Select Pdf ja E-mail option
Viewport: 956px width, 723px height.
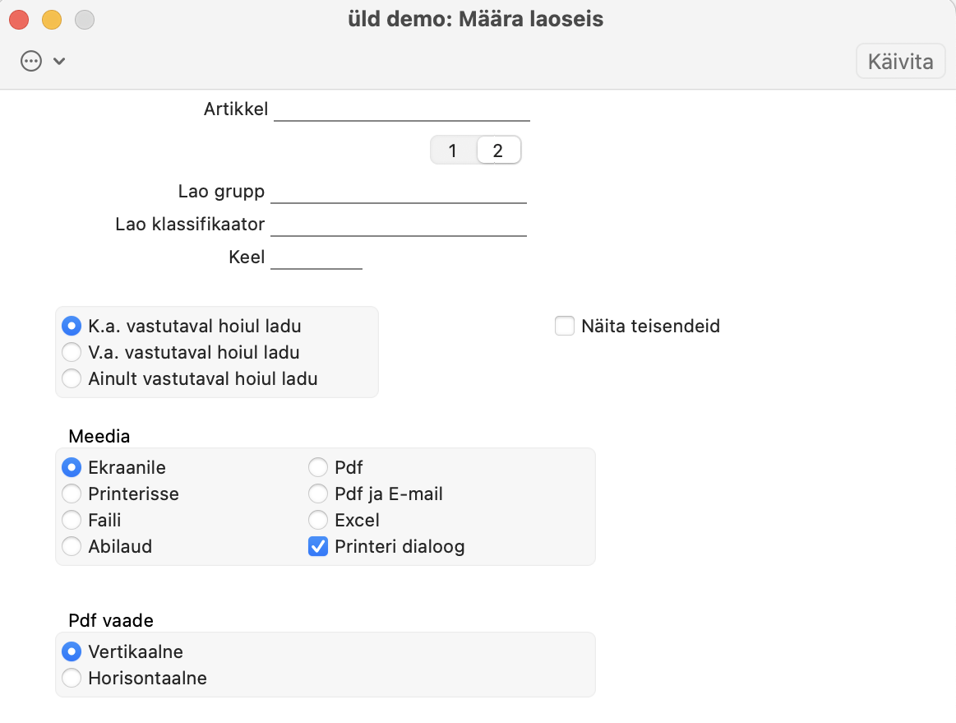click(x=318, y=494)
